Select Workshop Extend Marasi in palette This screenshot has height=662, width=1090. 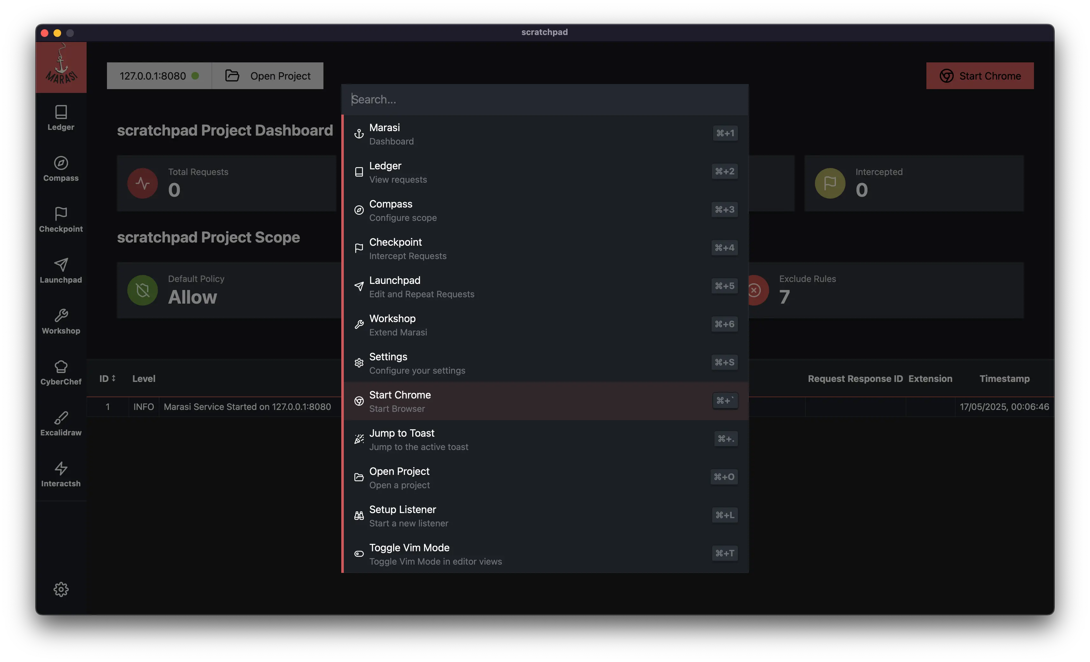pos(546,325)
